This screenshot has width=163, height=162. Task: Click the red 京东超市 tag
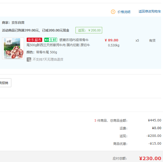[34, 40]
